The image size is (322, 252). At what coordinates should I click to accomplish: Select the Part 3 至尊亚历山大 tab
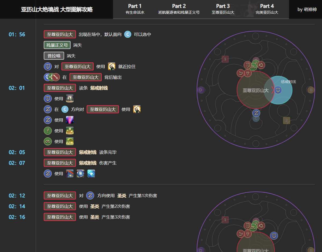pos(223,9)
